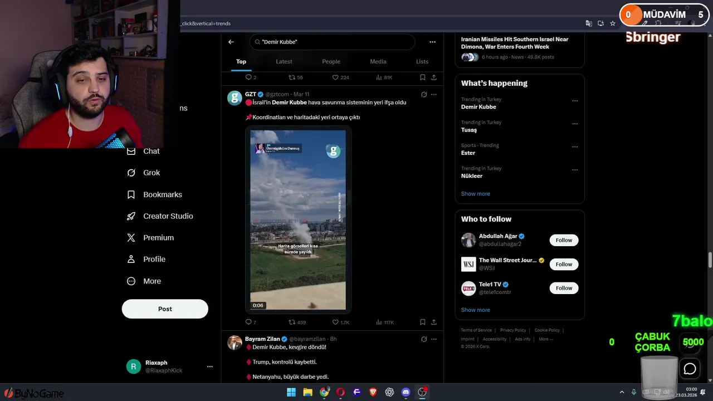Open Creator Studio in the sidebar
This screenshot has height=401, width=713.
tap(160, 216)
